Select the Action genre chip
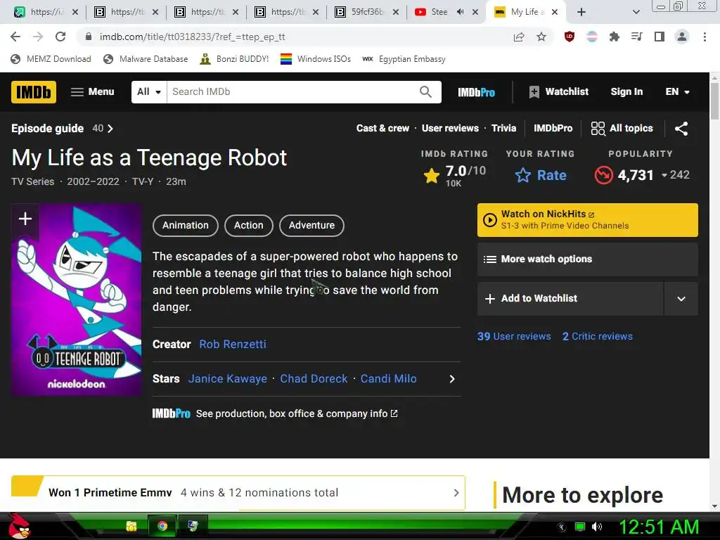The image size is (720, 540). 249,226
